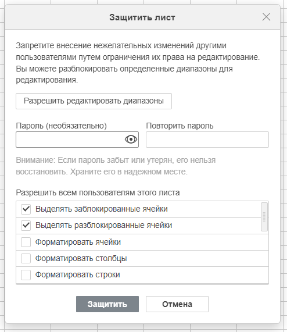The image size is (287, 332).
Task: Enable Форматировать столбцы checkbox
Action: [26, 258]
